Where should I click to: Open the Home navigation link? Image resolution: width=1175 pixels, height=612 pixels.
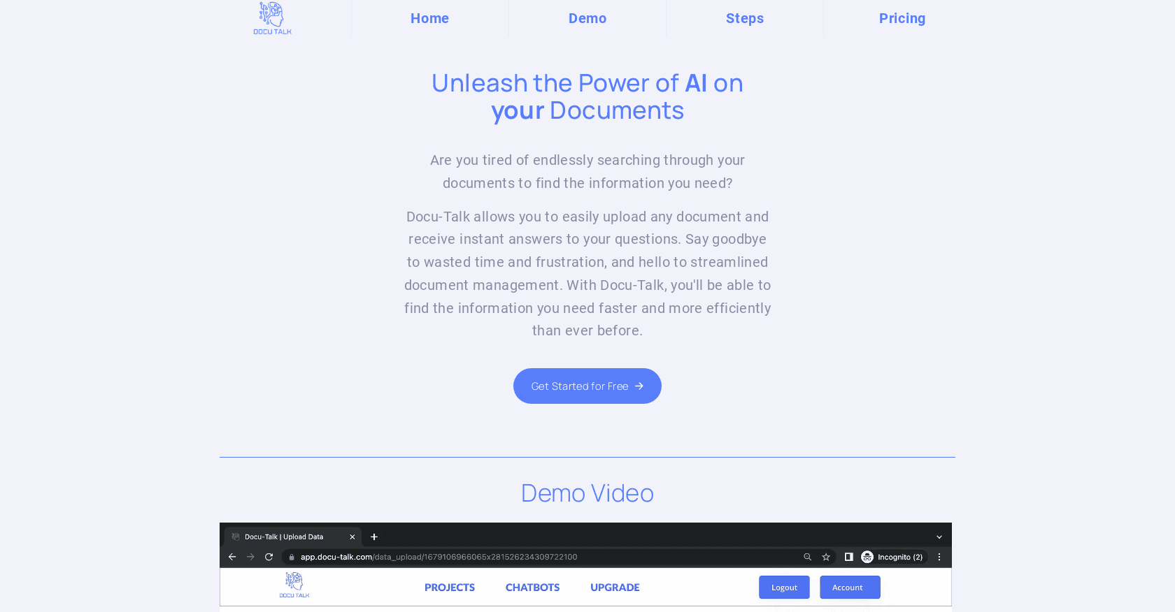tap(429, 18)
